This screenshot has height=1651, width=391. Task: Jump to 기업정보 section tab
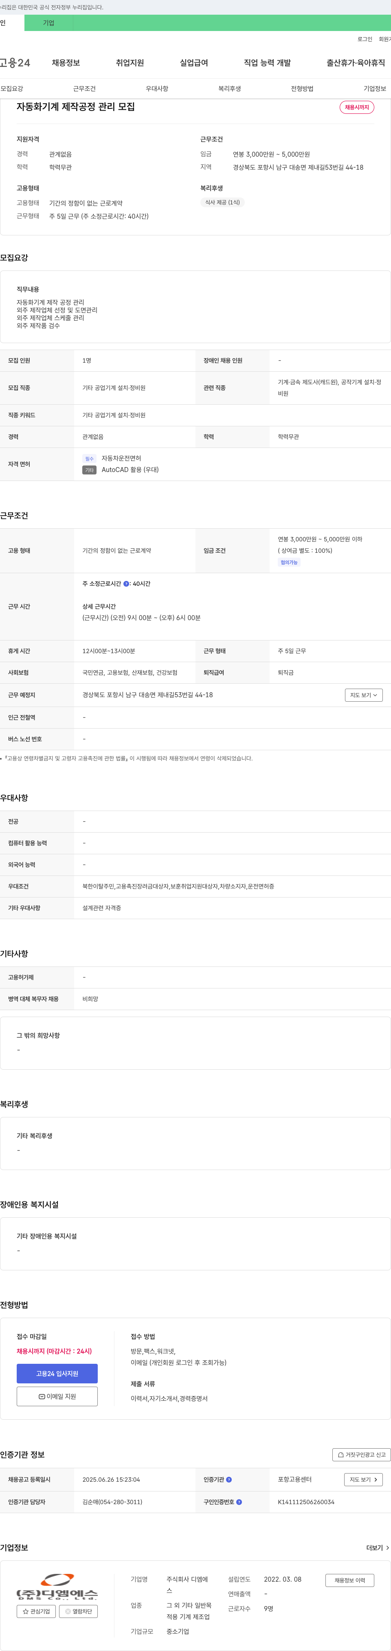pyautogui.click(x=375, y=89)
